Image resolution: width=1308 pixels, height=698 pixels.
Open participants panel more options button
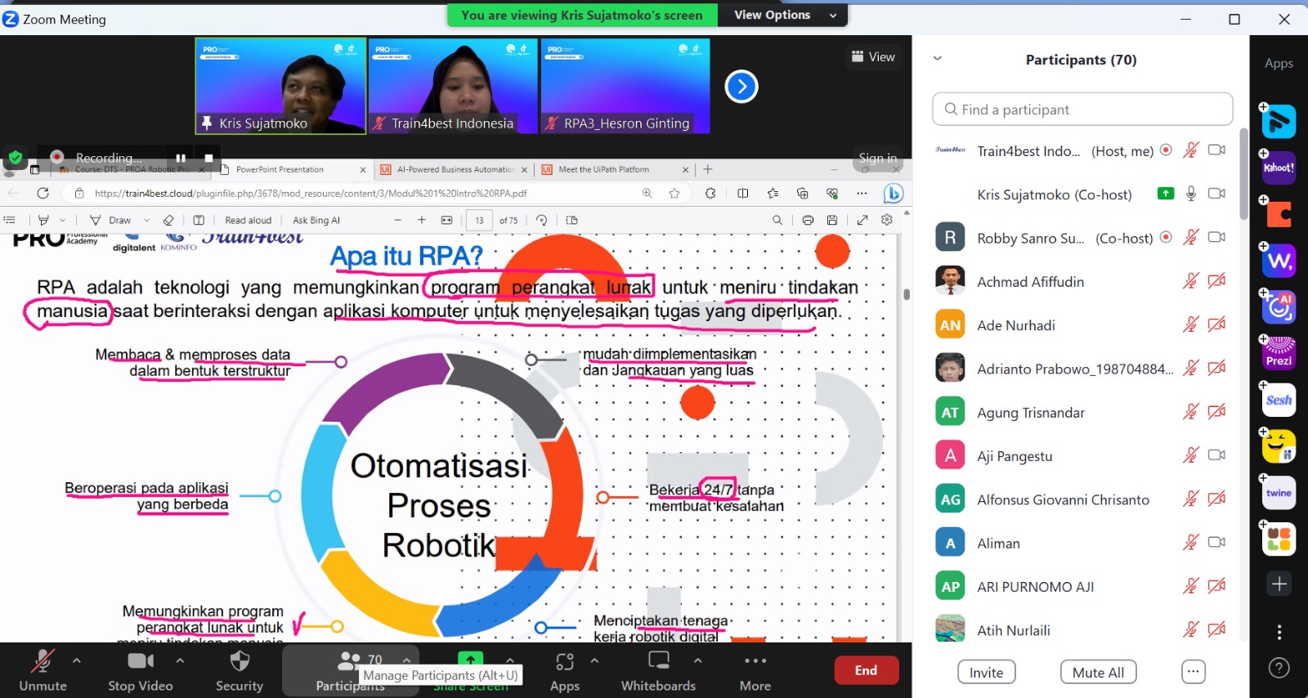1194,672
